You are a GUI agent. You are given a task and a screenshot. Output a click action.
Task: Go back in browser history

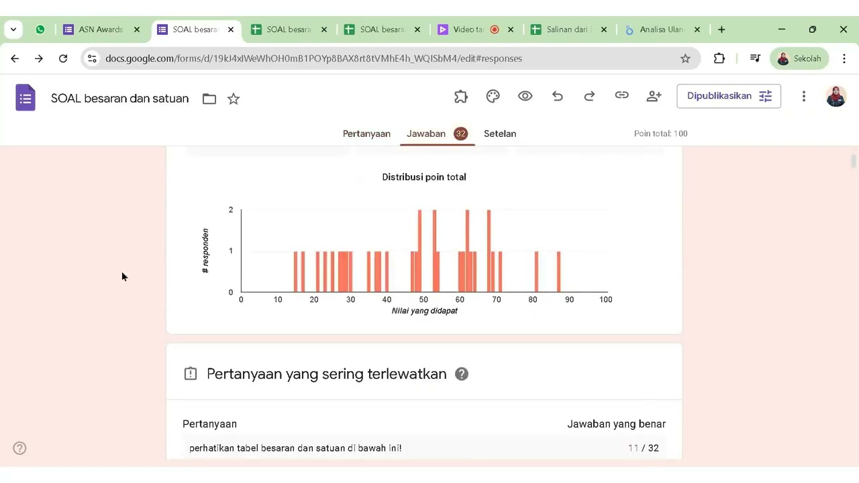click(15, 58)
